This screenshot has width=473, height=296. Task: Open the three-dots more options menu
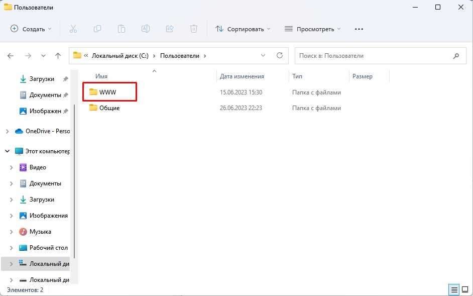[x=359, y=29]
